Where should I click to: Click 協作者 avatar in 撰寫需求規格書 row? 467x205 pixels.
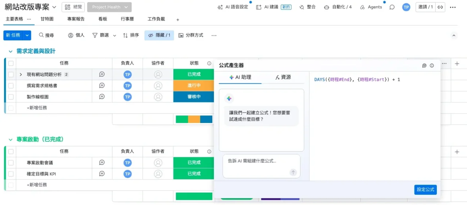158,86
